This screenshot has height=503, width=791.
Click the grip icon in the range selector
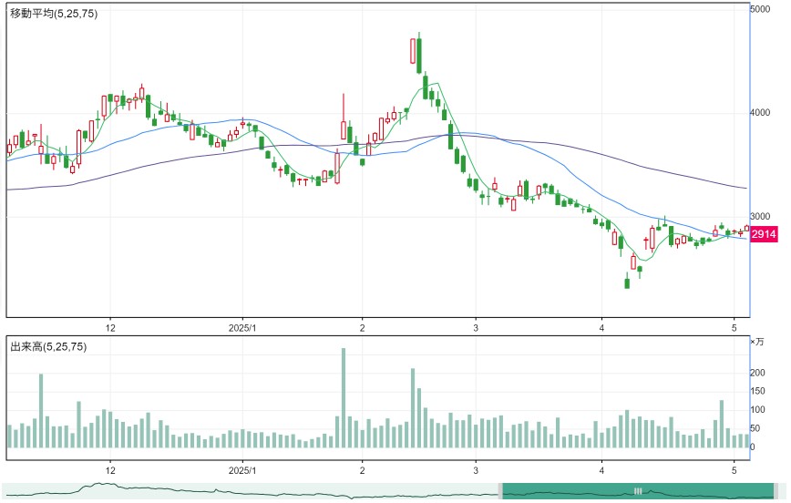pyautogui.click(x=638, y=491)
